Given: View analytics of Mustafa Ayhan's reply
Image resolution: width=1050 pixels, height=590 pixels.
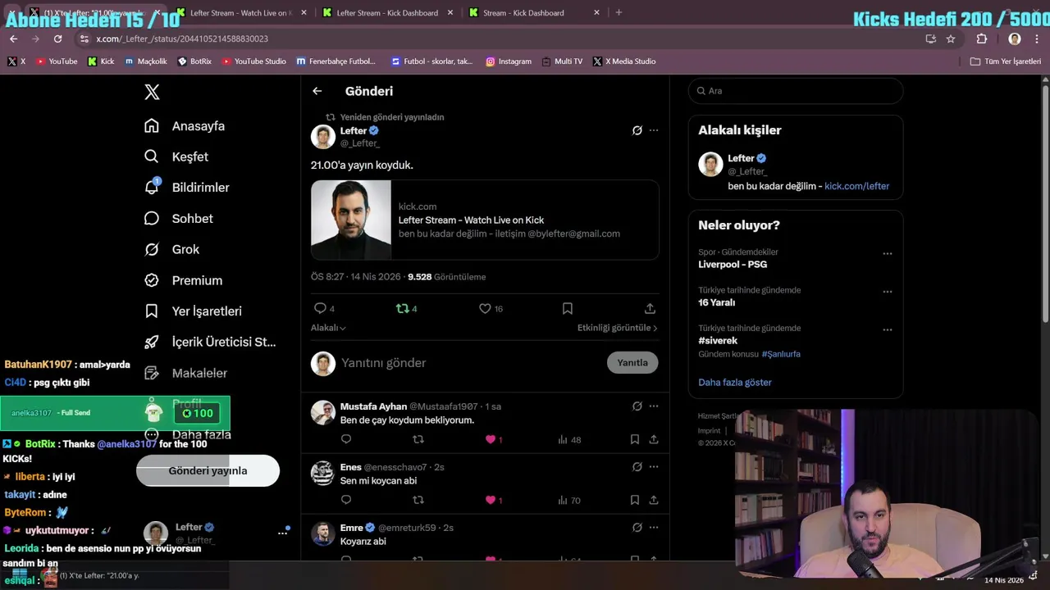Looking at the screenshot, I should (x=569, y=440).
